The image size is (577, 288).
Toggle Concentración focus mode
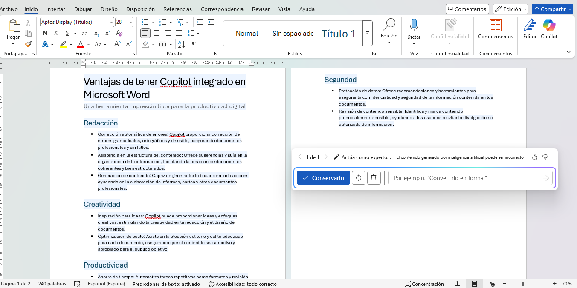click(424, 284)
